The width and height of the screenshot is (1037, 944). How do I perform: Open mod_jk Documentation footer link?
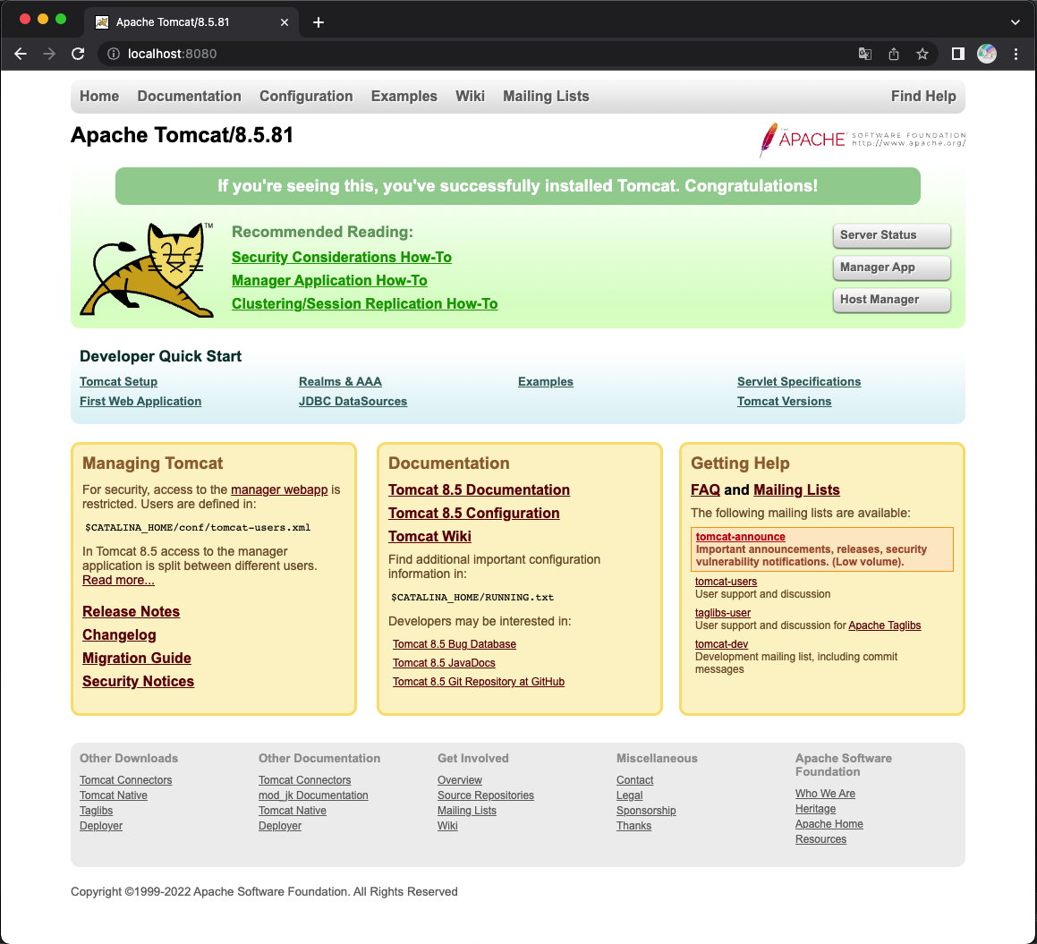(x=313, y=795)
